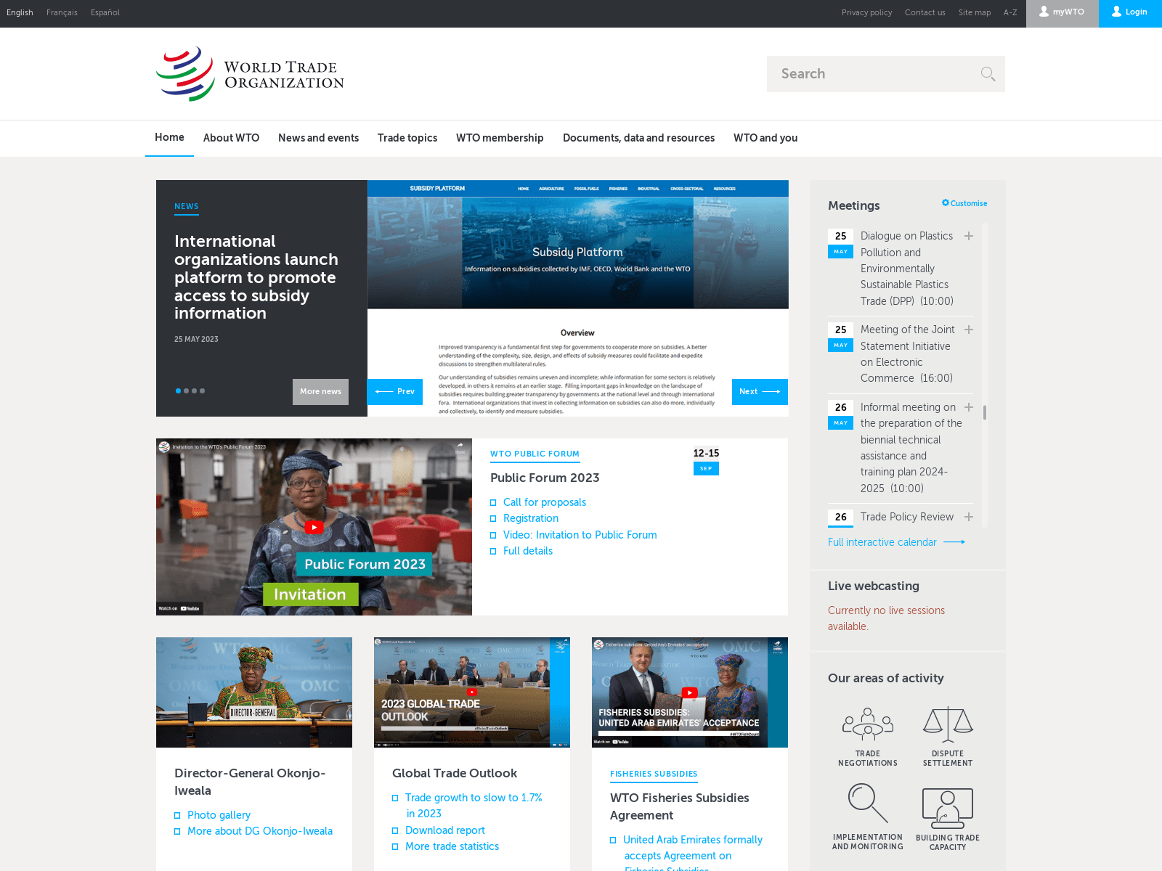Expand the Joint Statement Initiative meeting

tap(969, 330)
